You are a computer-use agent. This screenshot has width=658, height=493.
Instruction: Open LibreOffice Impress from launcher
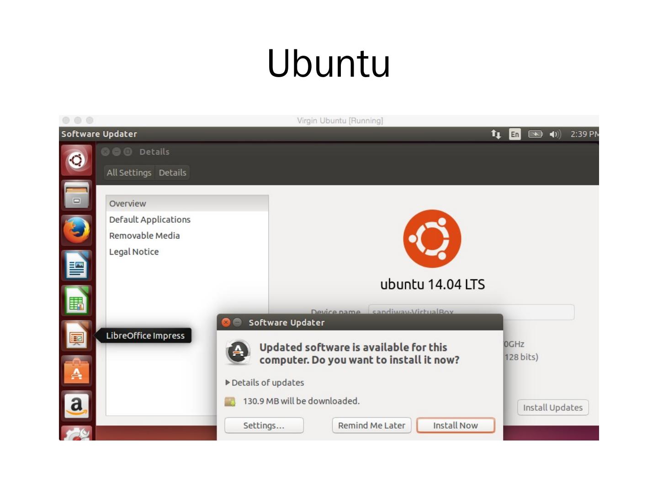click(x=76, y=336)
